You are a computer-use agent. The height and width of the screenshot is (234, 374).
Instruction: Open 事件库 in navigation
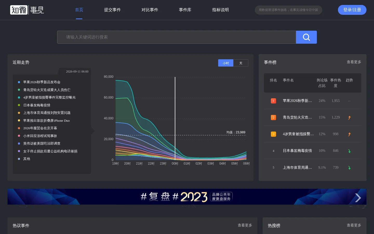click(185, 10)
